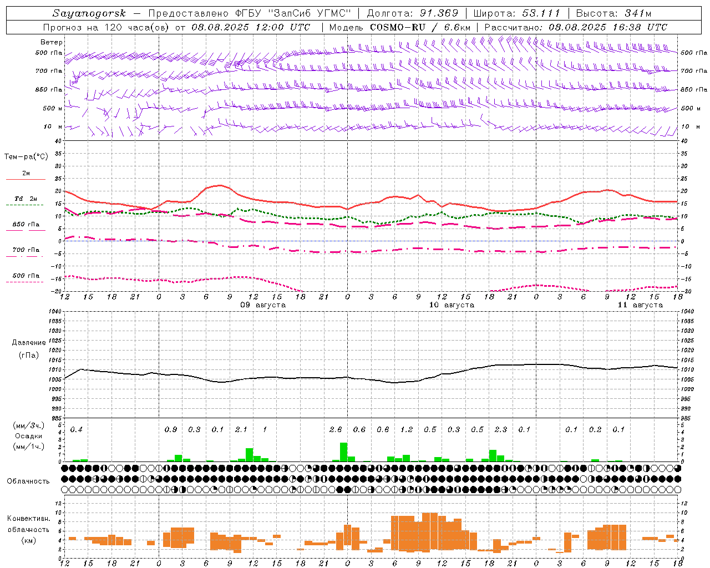
Task: Select the text Предоставлено ФГБУ "ЗапСиб УГМС"
Action: click(x=250, y=13)
